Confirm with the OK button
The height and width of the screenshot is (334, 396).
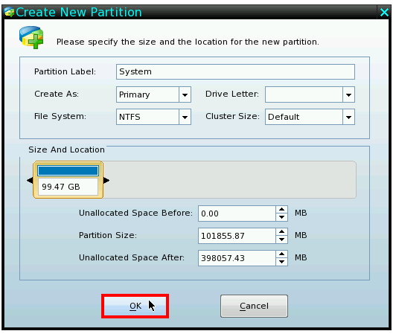click(x=135, y=306)
